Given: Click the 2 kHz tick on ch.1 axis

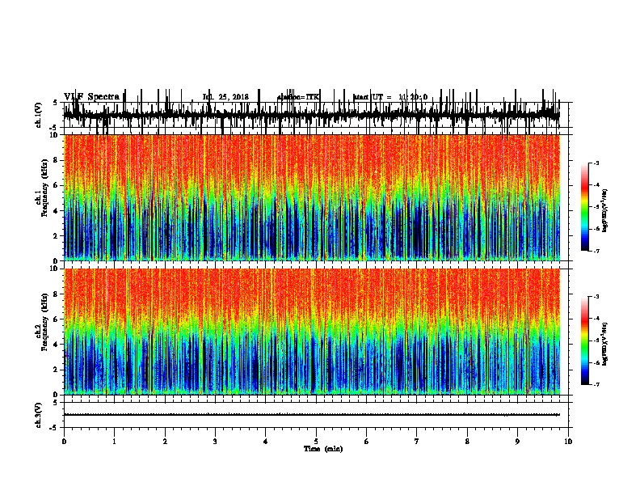Looking at the screenshot, I should (x=56, y=236).
